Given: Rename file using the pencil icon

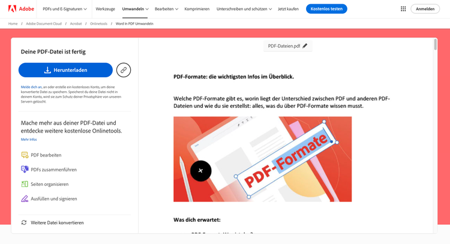Looking at the screenshot, I should (305, 46).
